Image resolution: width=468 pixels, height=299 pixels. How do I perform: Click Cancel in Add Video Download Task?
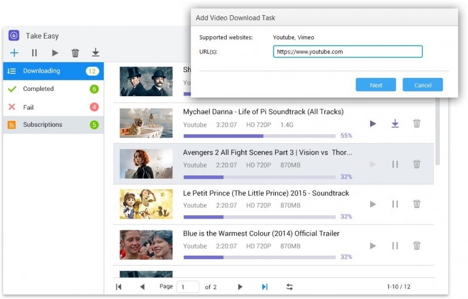[x=423, y=85]
